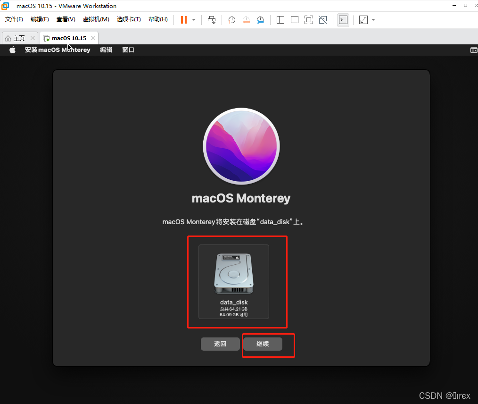Close the 主页 tab
The height and width of the screenshot is (404, 478).
coord(33,38)
